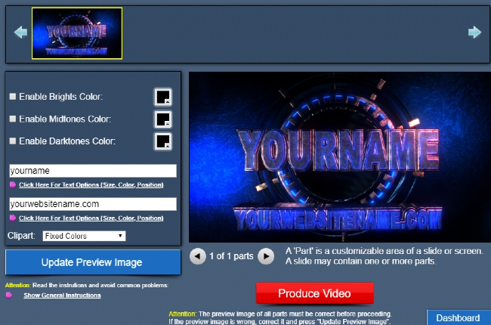The width and height of the screenshot is (491, 325).
Task: Click the left arrow in thumbnail strip
Action: click(20, 32)
